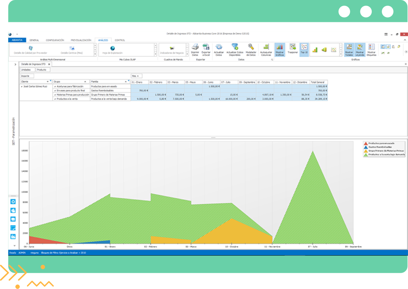Refresh data using Actualizar Datos

click(219, 48)
